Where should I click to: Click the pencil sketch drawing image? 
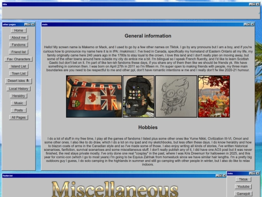click(x=176, y=96)
